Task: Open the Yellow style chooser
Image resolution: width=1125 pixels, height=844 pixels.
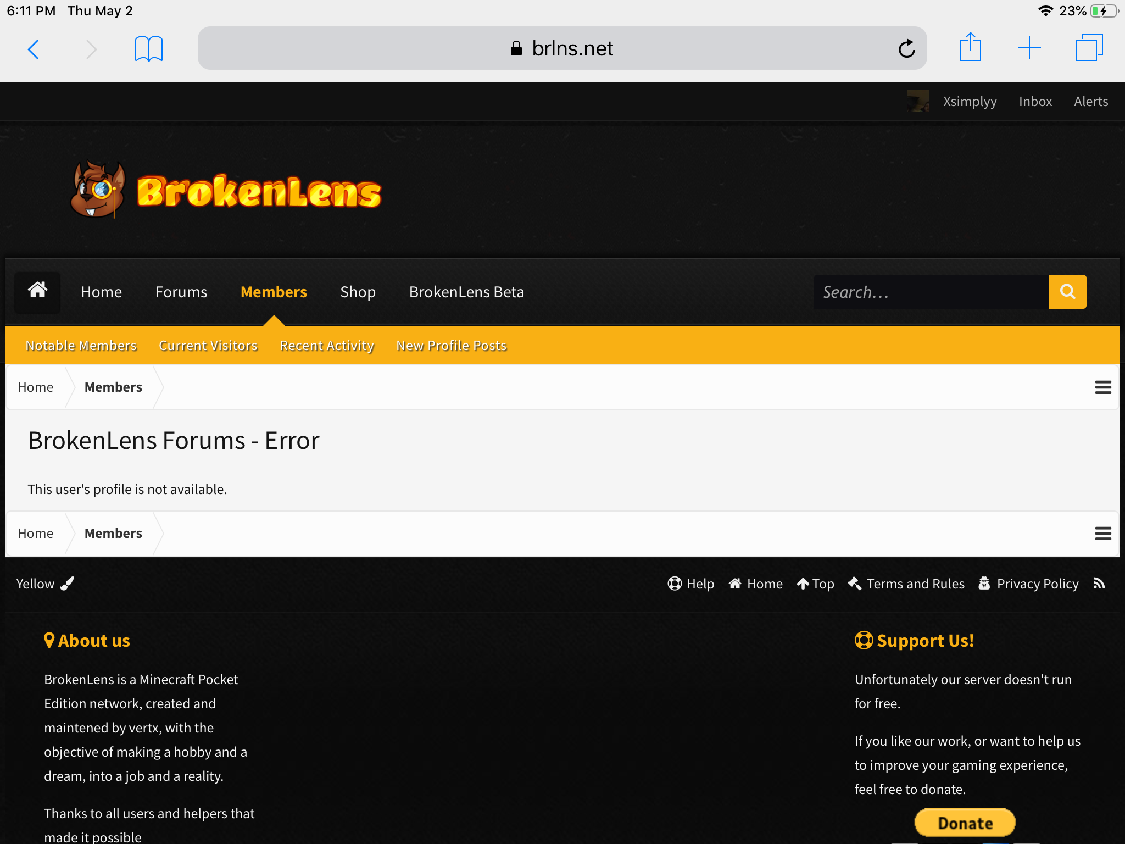Action: (45, 584)
